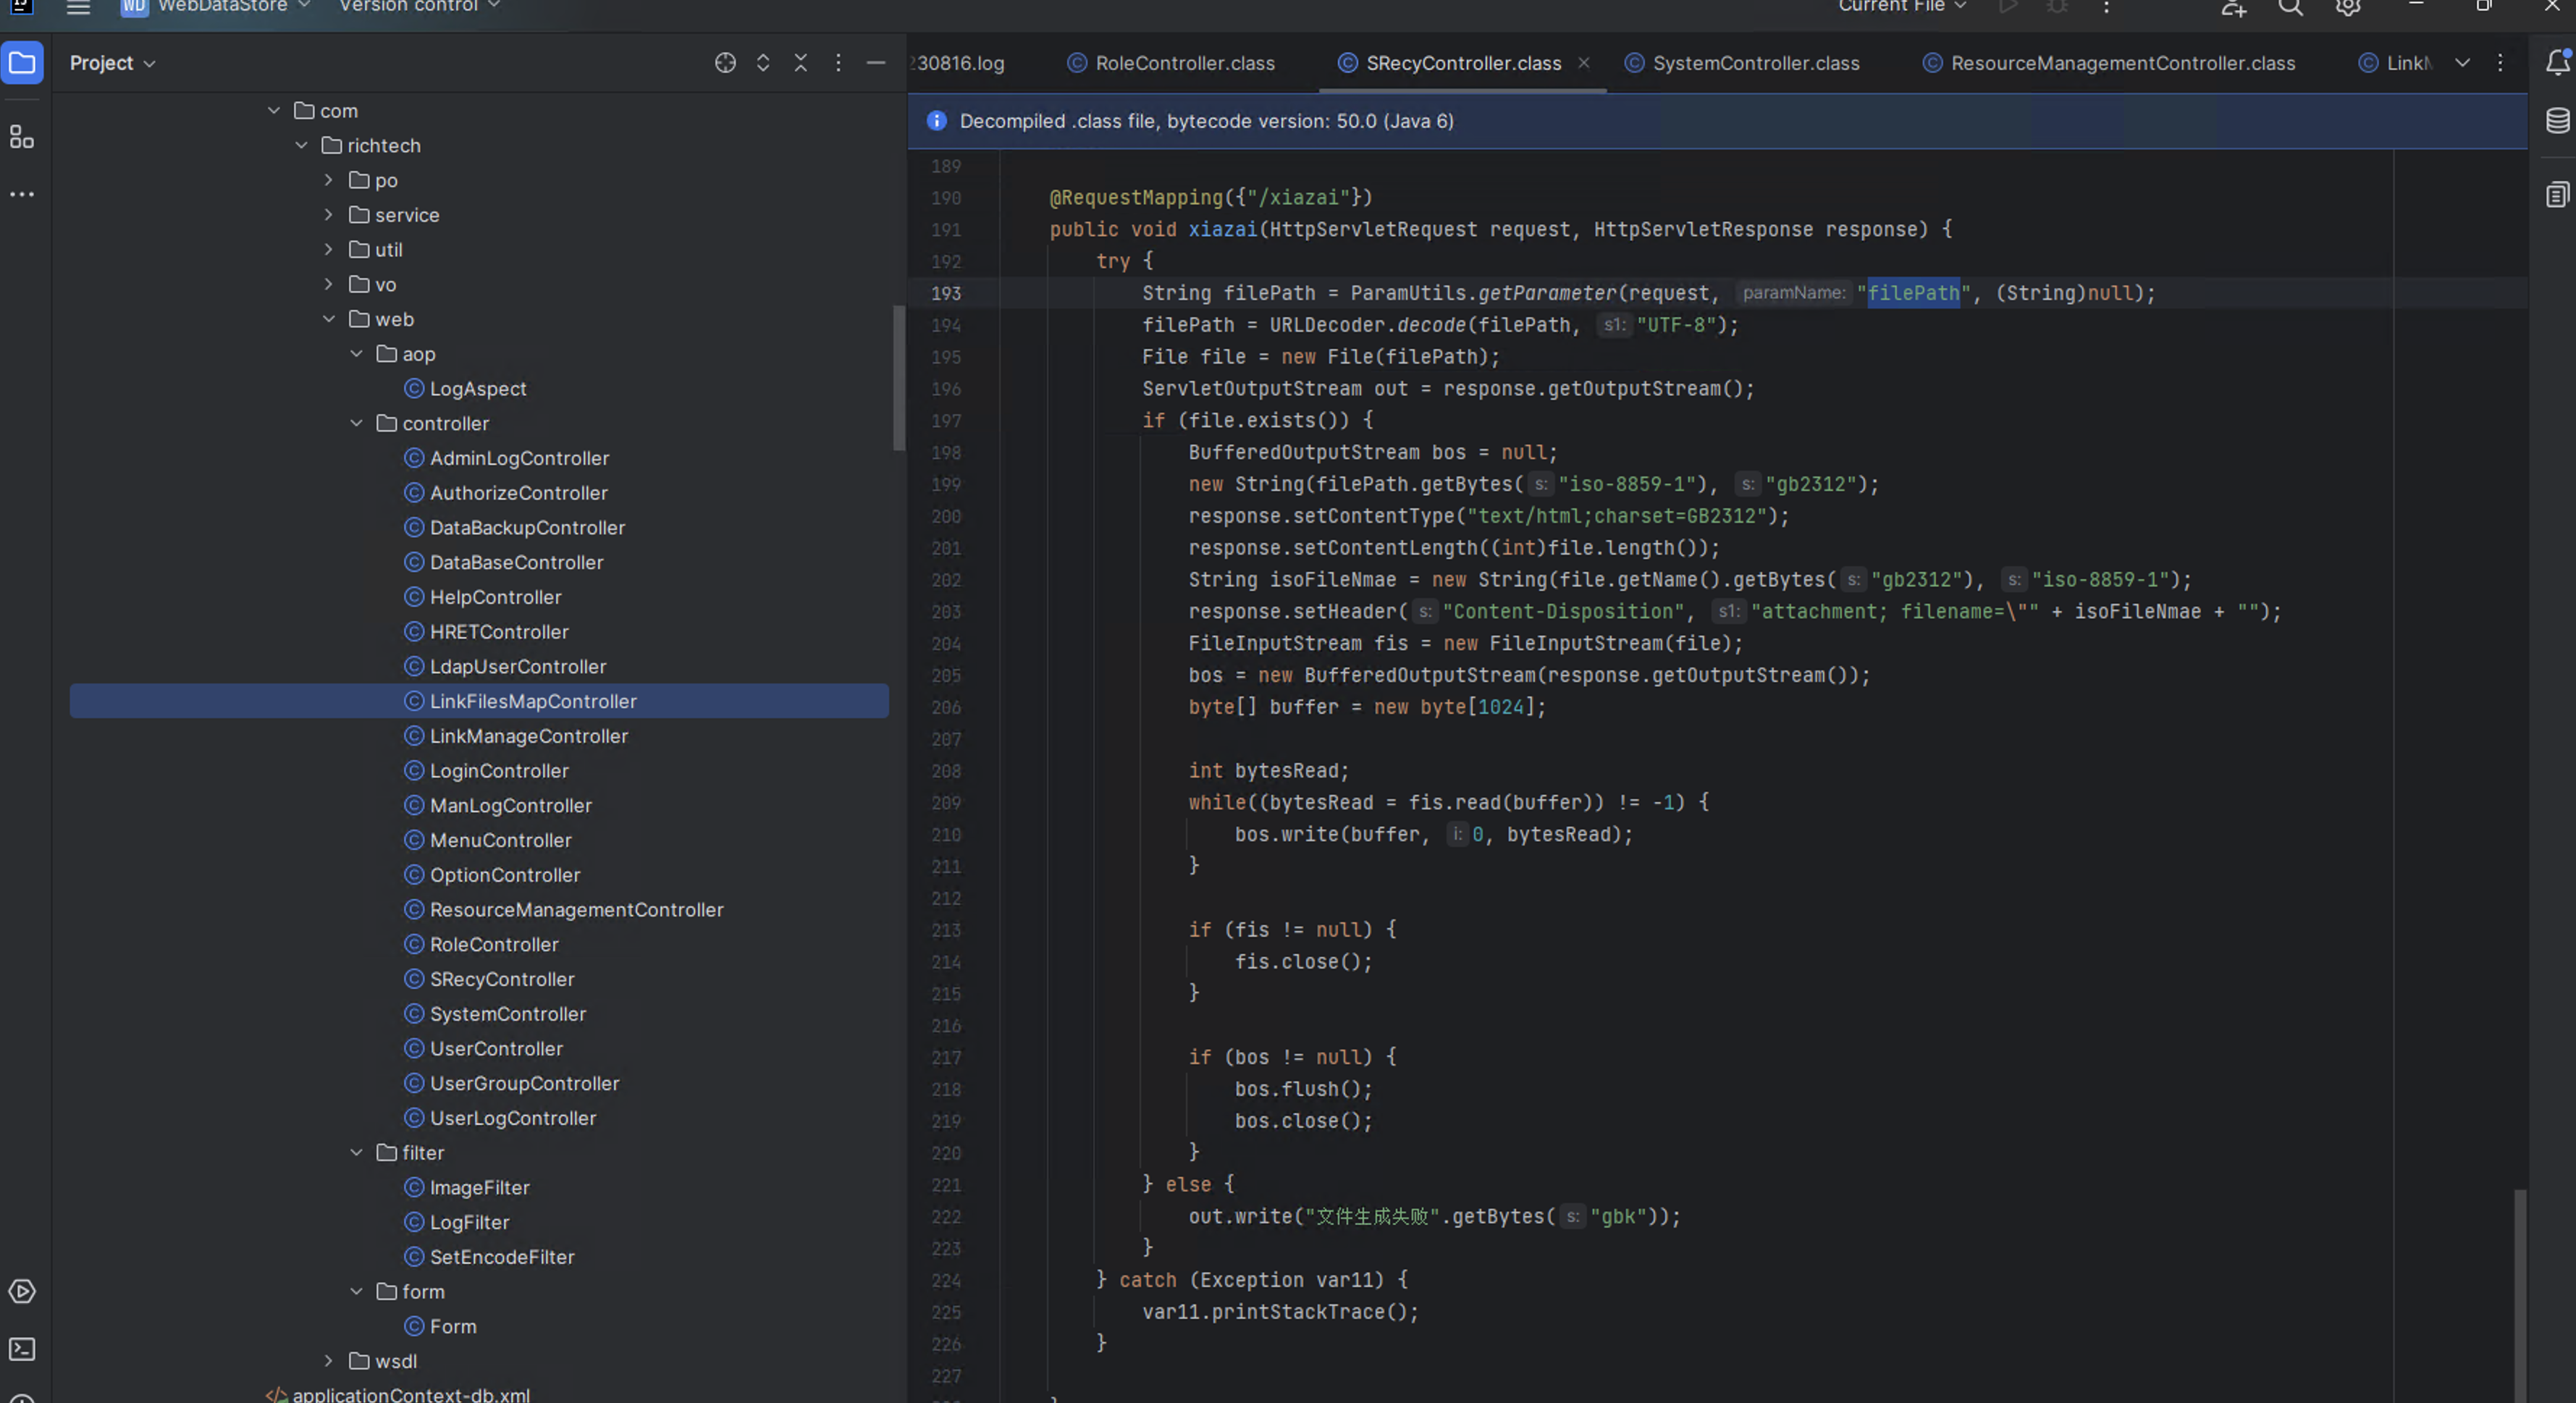Expand the wsdl folder

pos(329,1361)
